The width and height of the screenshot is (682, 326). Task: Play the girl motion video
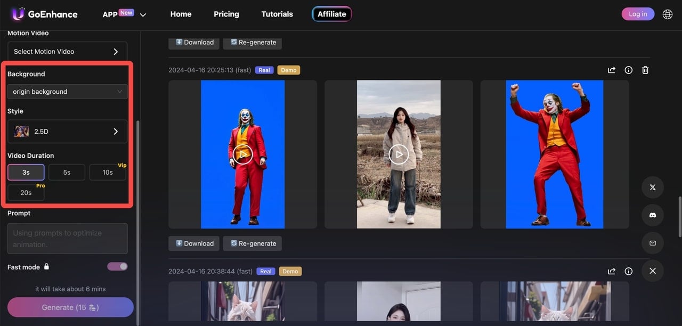pyautogui.click(x=399, y=154)
